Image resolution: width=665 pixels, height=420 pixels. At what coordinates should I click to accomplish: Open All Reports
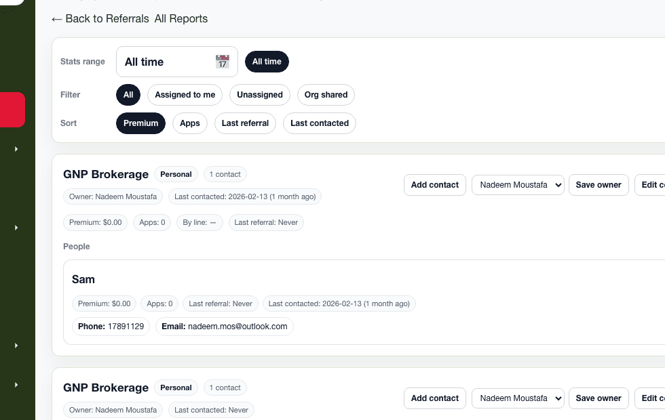tap(180, 18)
